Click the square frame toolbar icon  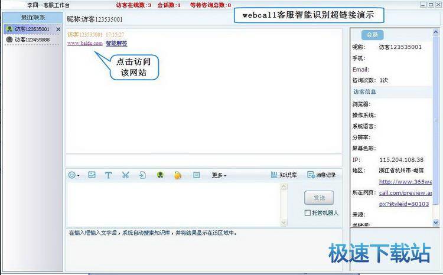[x=196, y=175]
